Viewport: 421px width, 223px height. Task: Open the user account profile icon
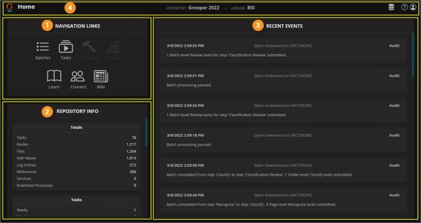[413, 7]
